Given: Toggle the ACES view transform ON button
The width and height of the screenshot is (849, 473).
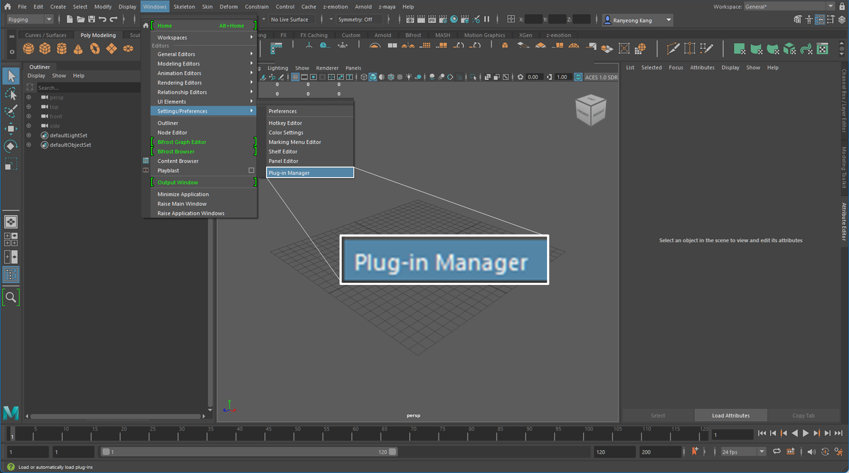Looking at the screenshot, I should click(x=578, y=77).
